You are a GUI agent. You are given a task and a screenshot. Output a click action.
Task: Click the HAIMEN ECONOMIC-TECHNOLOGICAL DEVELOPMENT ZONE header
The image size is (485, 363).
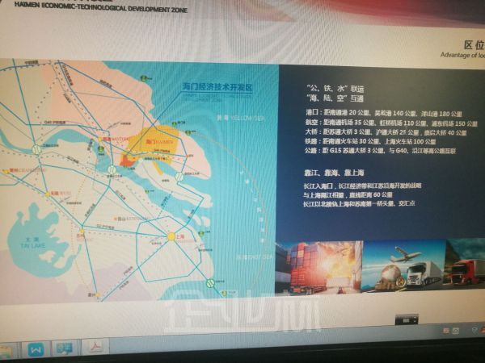[101, 7]
